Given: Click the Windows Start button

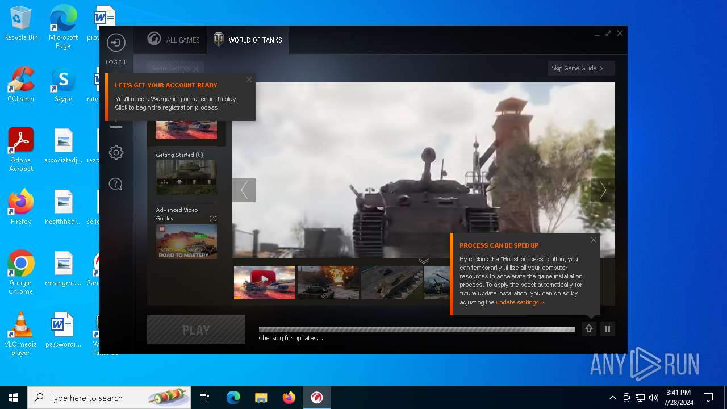Looking at the screenshot, I should coord(14,398).
